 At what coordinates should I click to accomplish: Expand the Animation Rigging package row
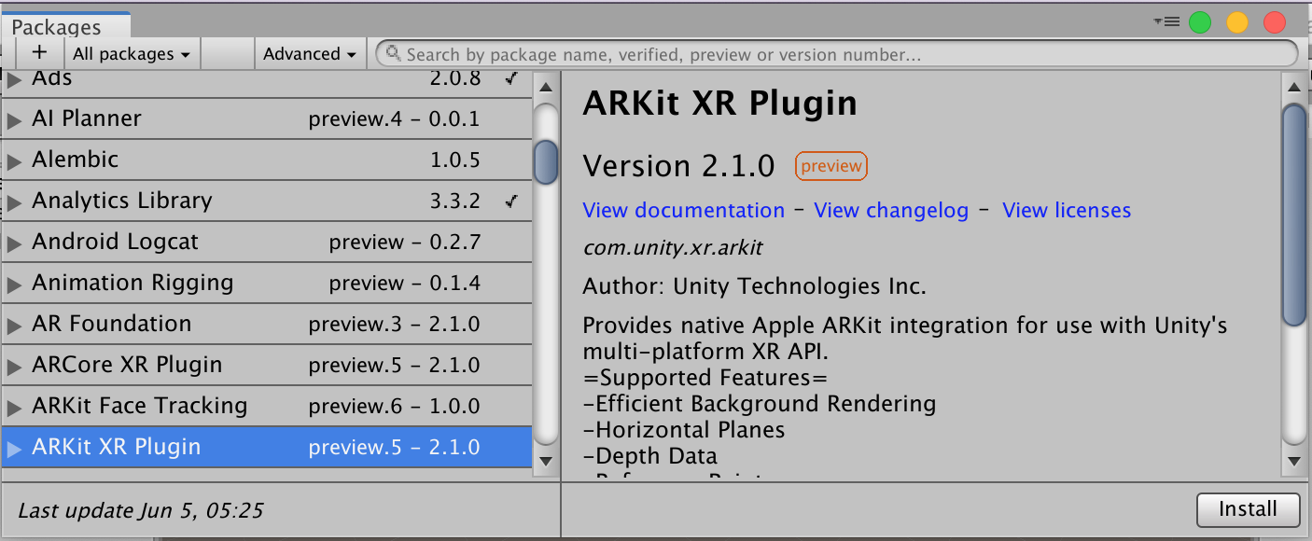pyautogui.click(x=14, y=284)
